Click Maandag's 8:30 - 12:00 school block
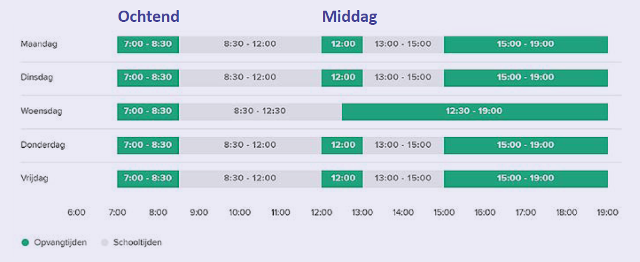640x262 pixels. 250,44
